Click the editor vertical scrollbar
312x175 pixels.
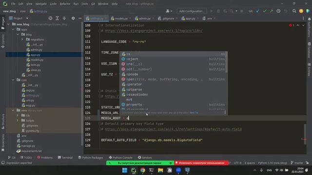(x=305, y=134)
